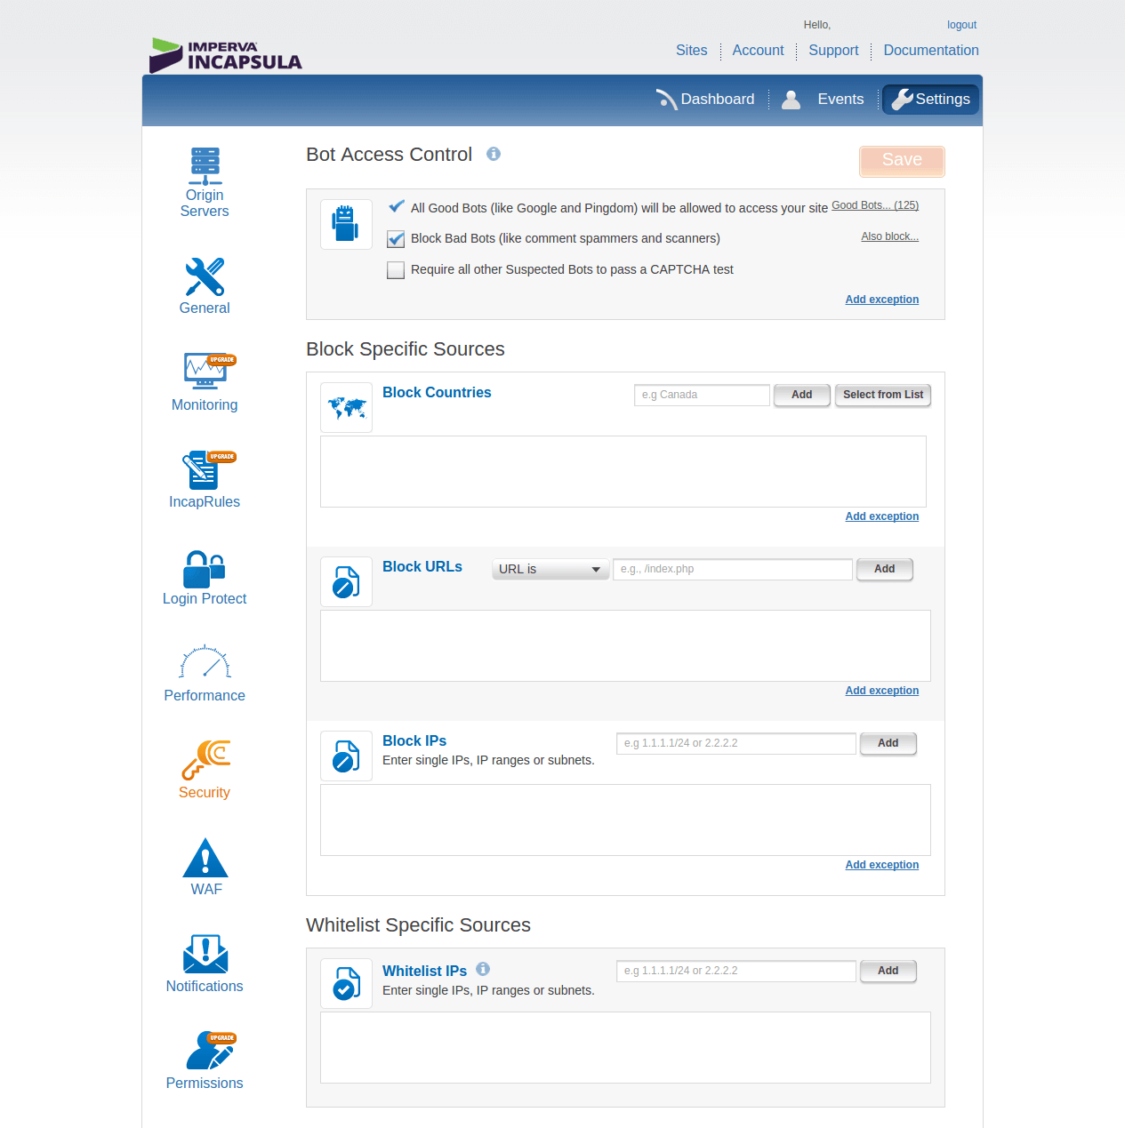Image resolution: width=1125 pixels, height=1128 pixels.
Task: Open the Performance gauge icon
Action: tap(205, 663)
